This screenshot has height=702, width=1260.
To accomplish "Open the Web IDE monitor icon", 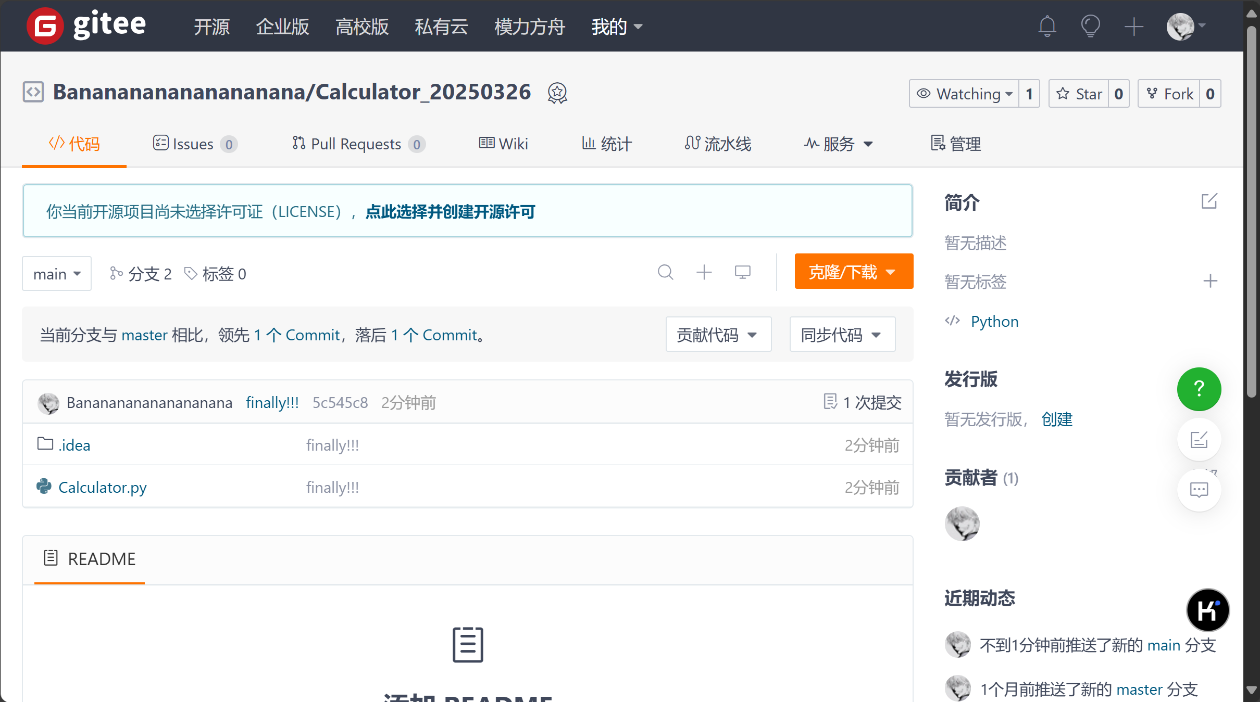I will (x=742, y=272).
